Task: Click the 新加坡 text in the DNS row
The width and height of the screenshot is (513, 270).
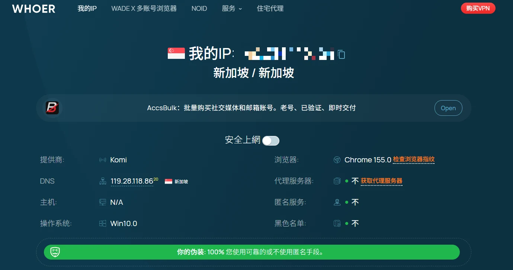Action: point(181,182)
